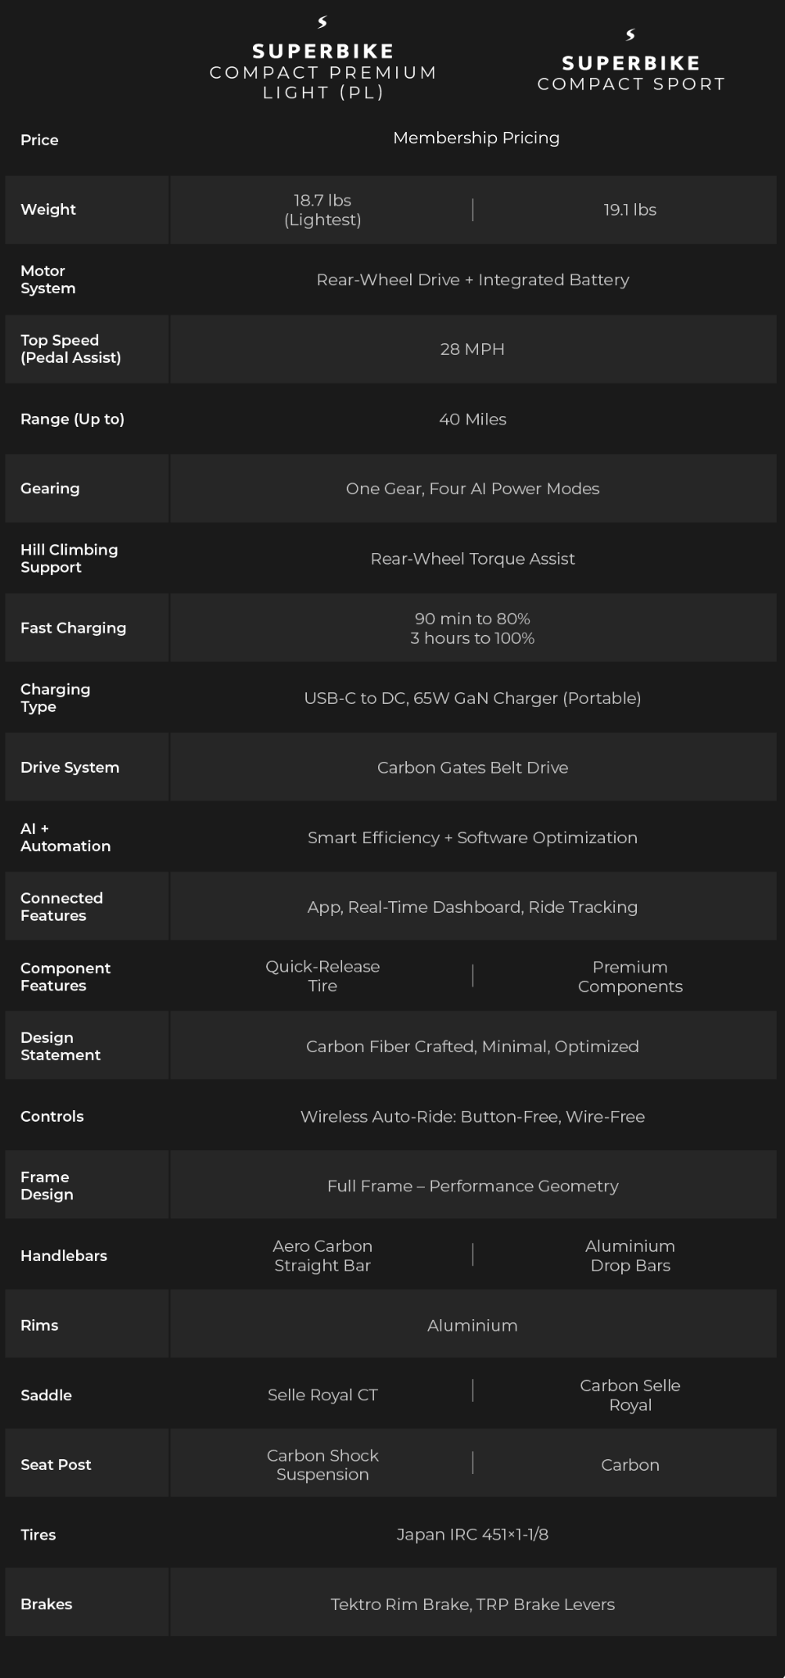Click the Fast Charging row label
The image size is (785, 1678).
(x=74, y=628)
